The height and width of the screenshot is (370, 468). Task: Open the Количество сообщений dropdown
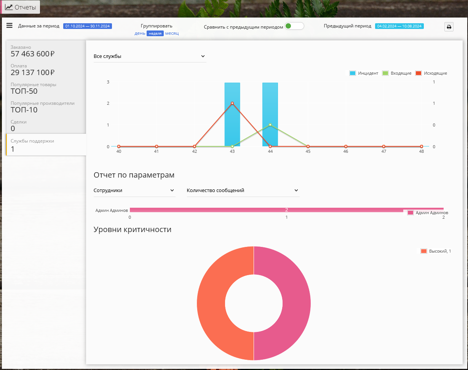(x=243, y=190)
